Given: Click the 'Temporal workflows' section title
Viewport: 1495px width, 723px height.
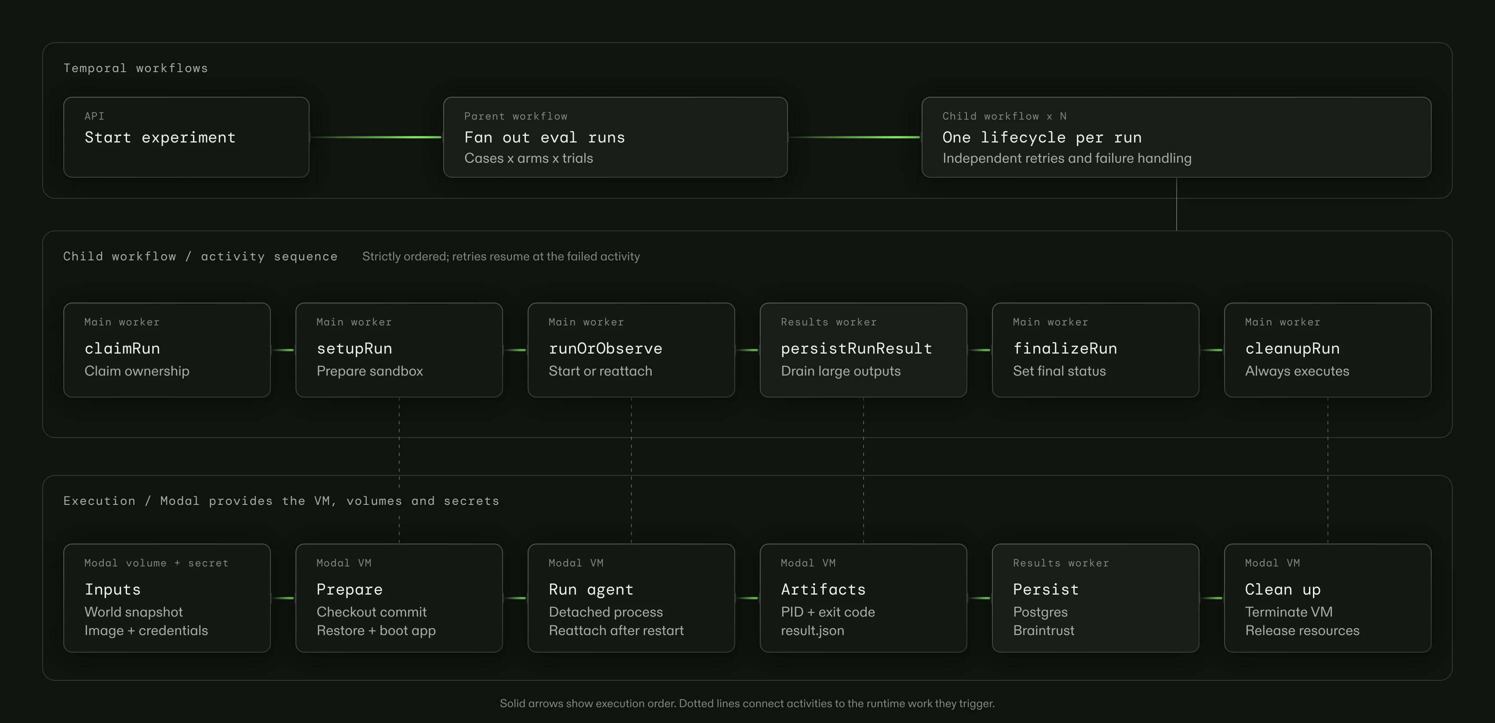Looking at the screenshot, I should tap(136, 68).
